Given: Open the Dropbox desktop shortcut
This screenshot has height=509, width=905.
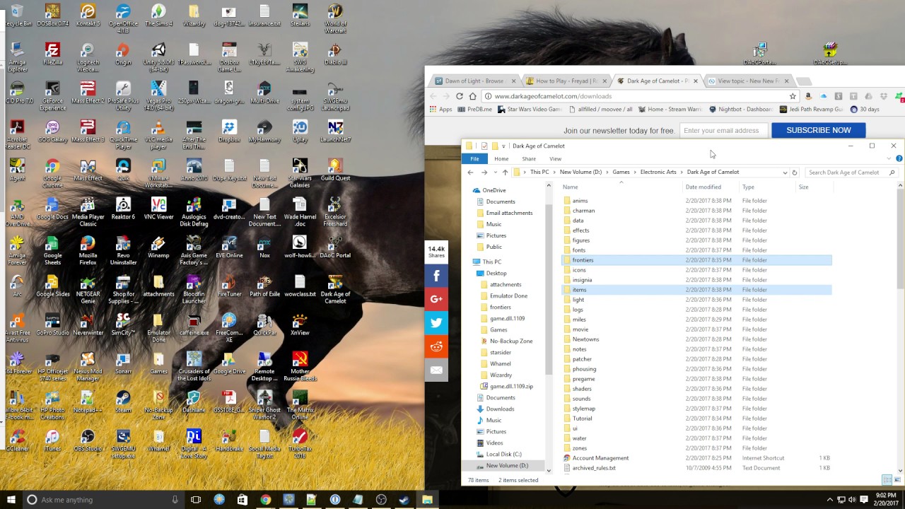Looking at the screenshot, I should [x=229, y=131].
